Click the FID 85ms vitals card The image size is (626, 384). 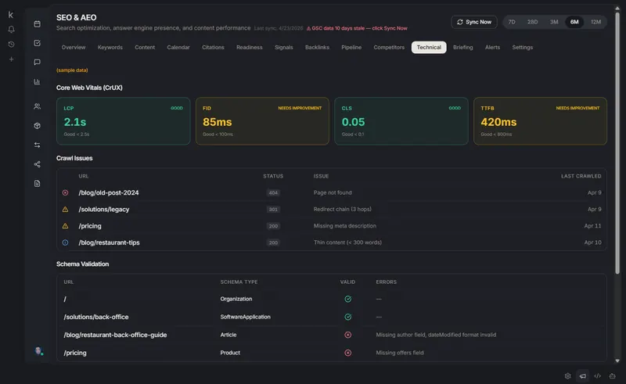262,121
